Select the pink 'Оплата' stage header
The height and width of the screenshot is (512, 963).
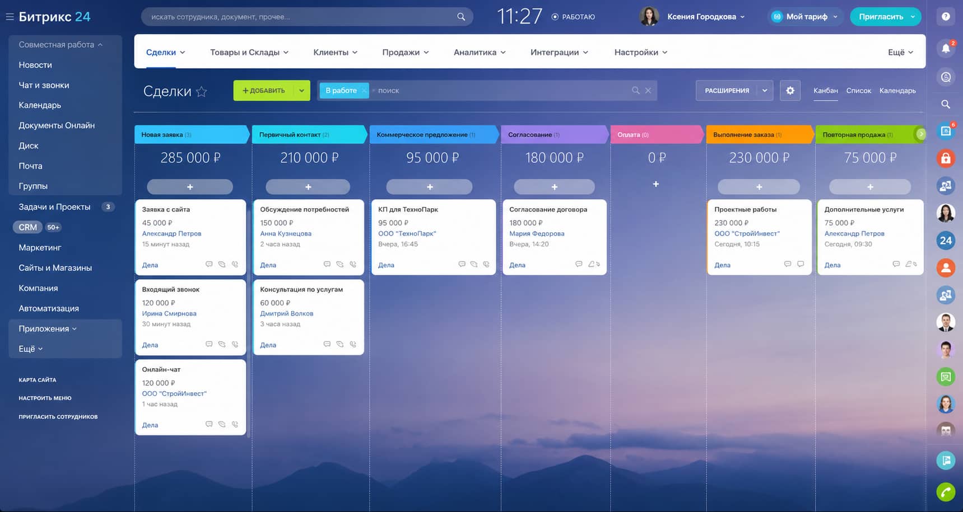pos(656,134)
